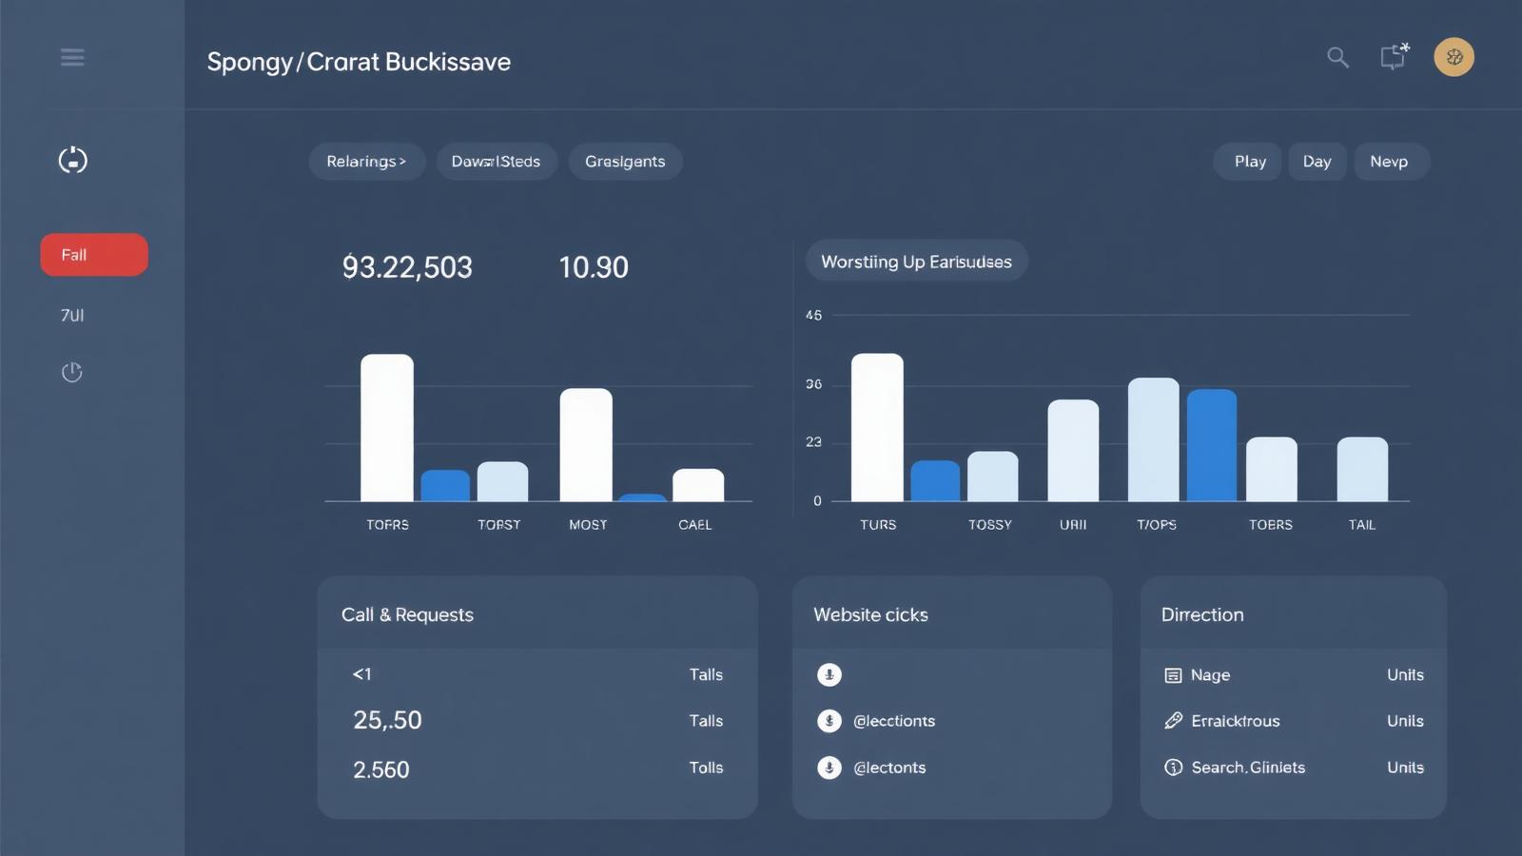Click Tolls label in 2.560 row
1522x856 pixels.
click(x=706, y=768)
